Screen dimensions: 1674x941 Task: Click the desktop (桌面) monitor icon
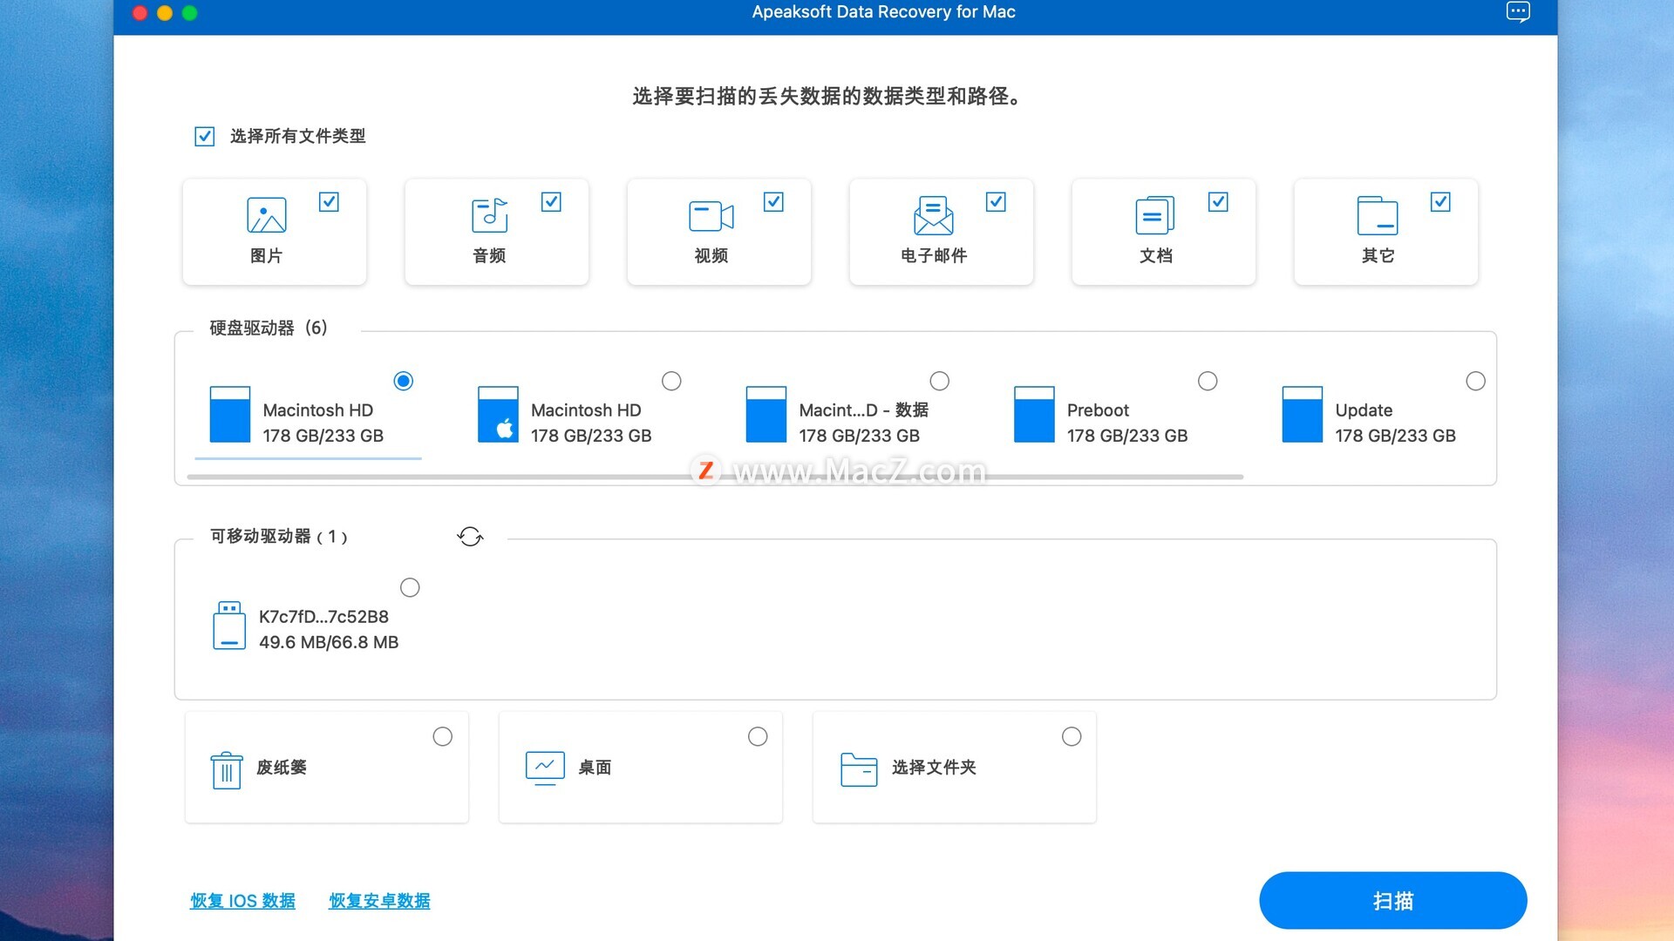(x=545, y=768)
